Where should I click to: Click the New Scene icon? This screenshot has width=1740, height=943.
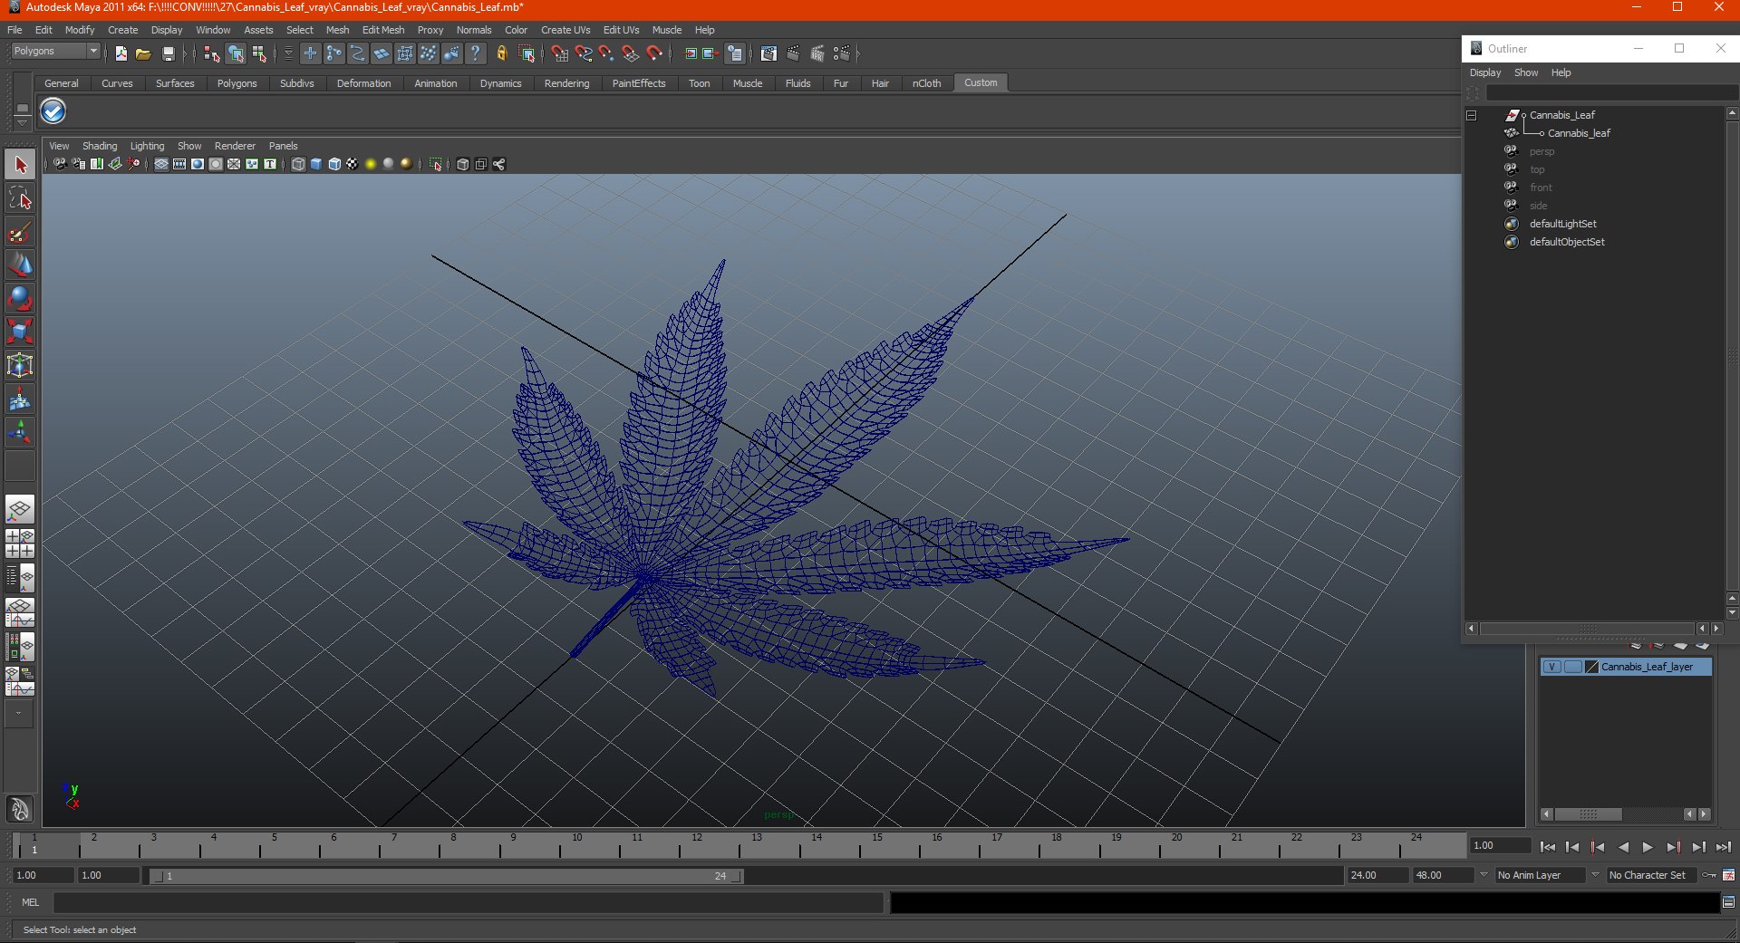[x=121, y=53]
